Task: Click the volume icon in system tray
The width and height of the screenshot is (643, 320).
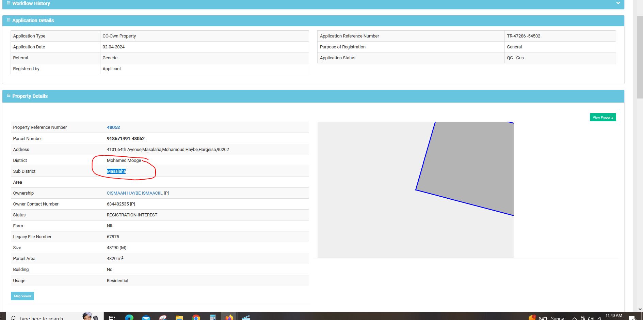Action: 591,318
